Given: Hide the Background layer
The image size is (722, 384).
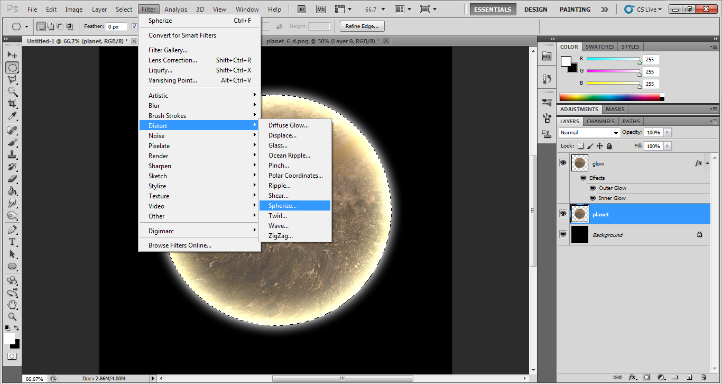Looking at the screenshot, I should point(562,234).
